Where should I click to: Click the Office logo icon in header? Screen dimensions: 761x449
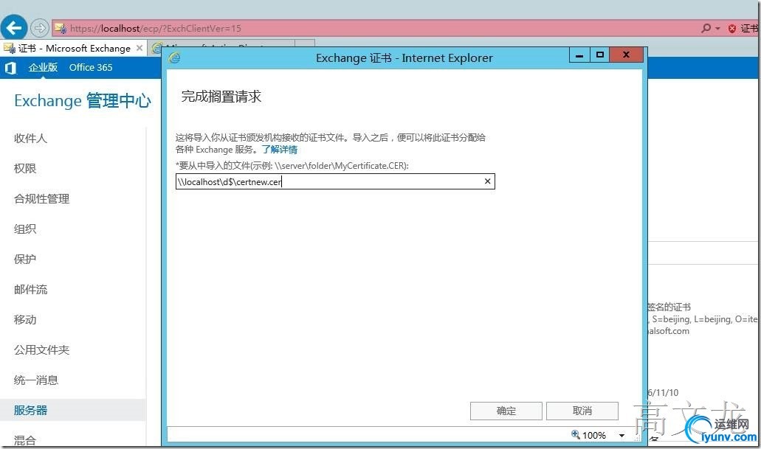coord(10,68)
